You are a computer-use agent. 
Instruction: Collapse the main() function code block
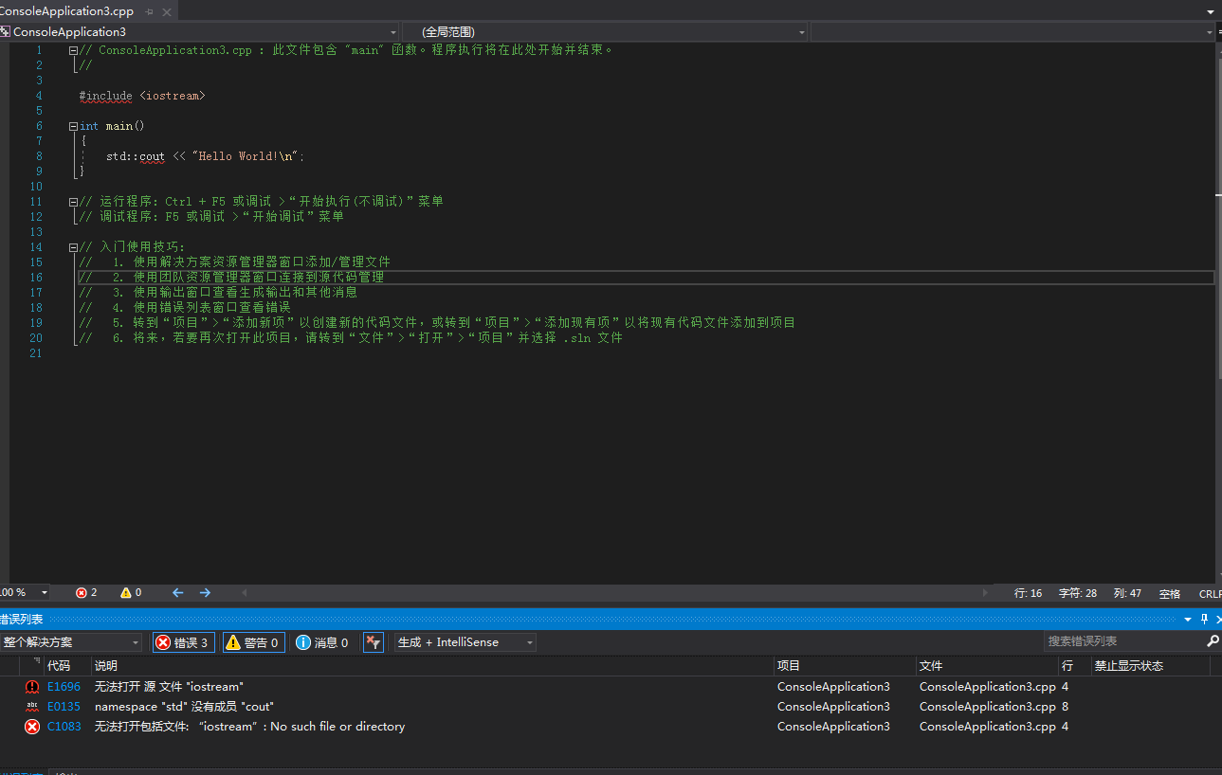72,125
